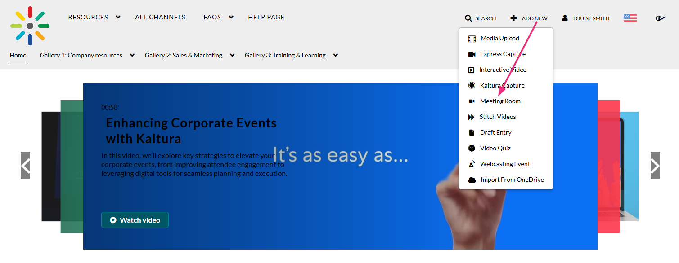
Task: Click the user silhouette icon
Action: click(565, 18)
